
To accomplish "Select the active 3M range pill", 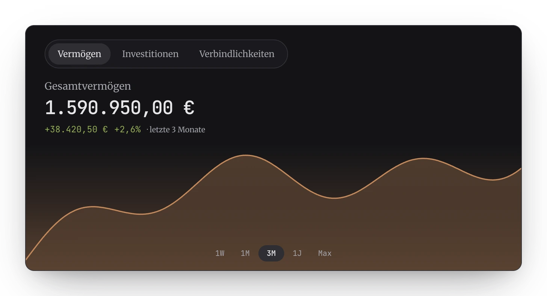I will tap(271, 253).
